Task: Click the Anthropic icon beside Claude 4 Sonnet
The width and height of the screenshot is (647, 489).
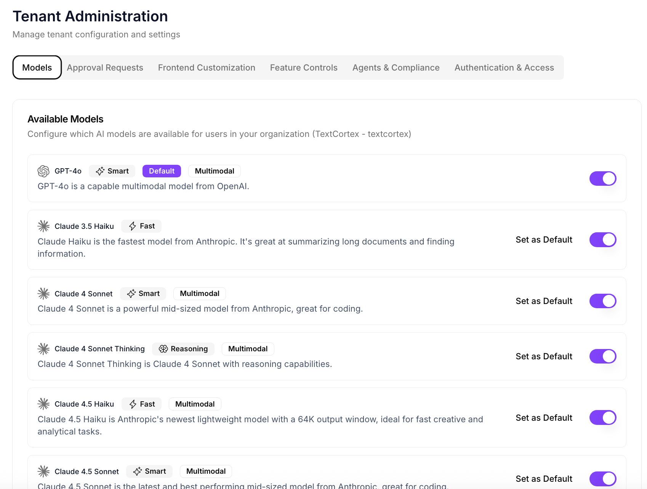Action: (x=43, y=294)
